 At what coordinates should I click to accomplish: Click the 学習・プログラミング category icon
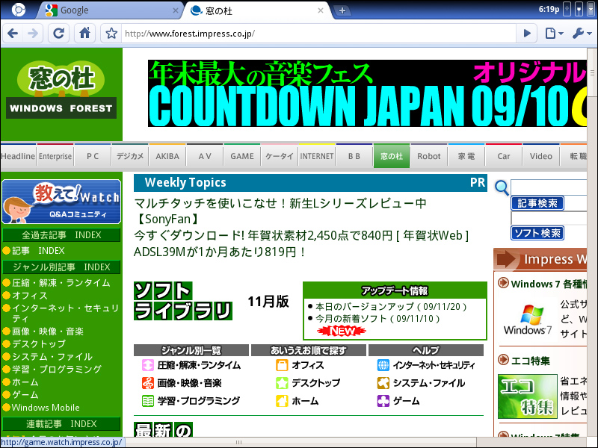coord(147,401)
